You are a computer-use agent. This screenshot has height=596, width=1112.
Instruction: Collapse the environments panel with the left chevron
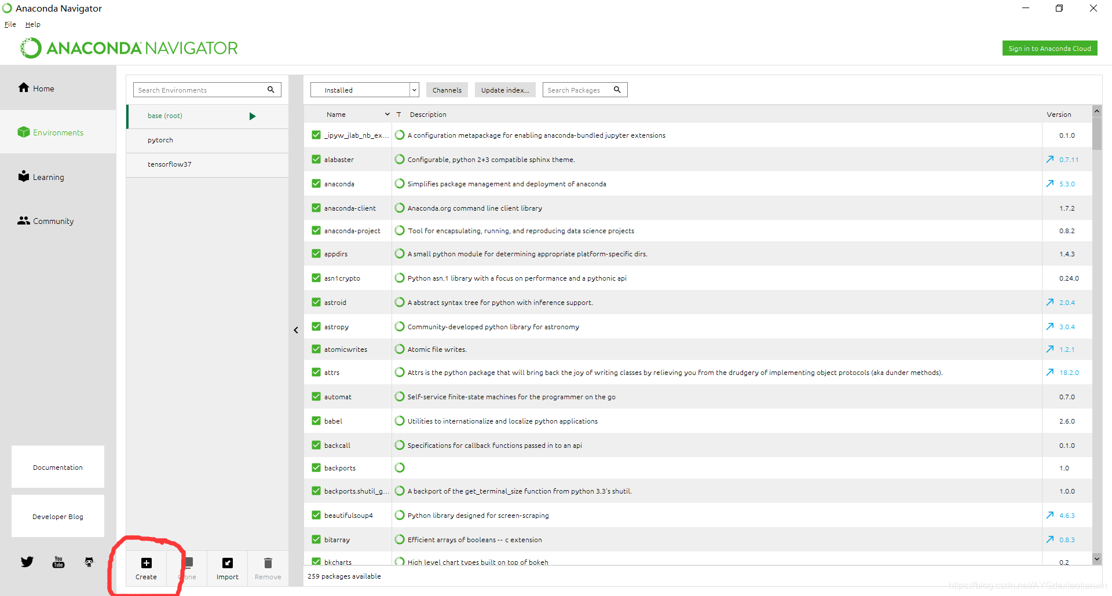pos(296,330)
